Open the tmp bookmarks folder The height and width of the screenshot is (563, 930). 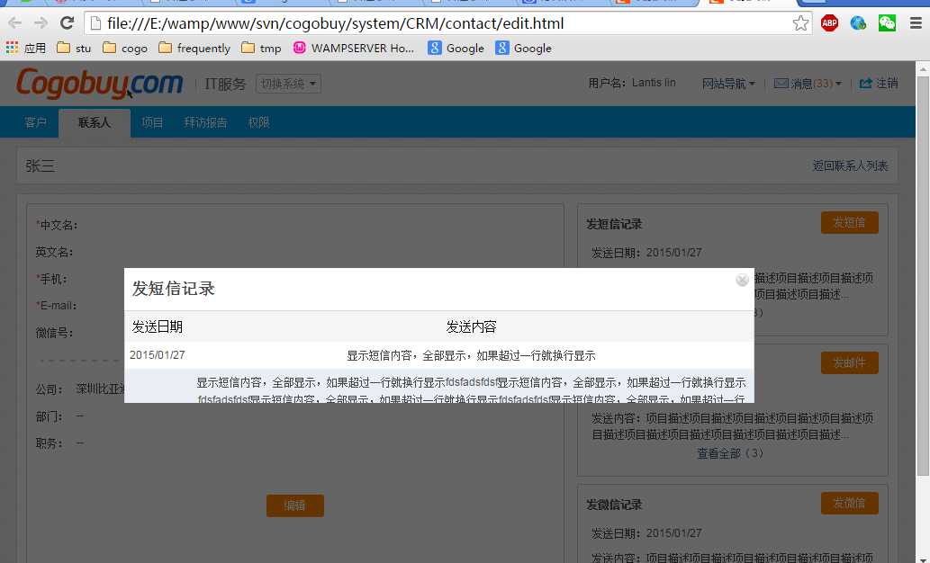262,48
